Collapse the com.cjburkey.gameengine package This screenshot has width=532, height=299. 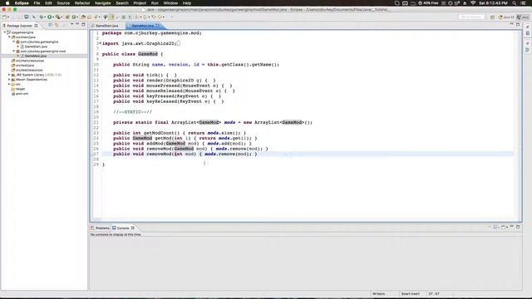14,42
